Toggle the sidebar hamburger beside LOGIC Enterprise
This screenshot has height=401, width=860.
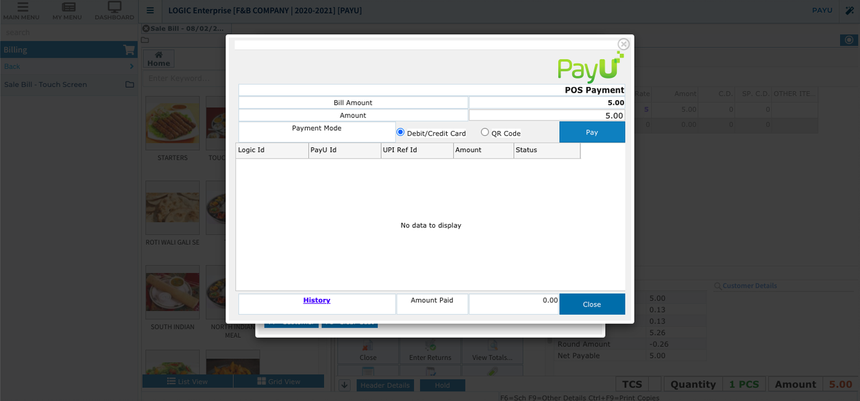(150, 10)
